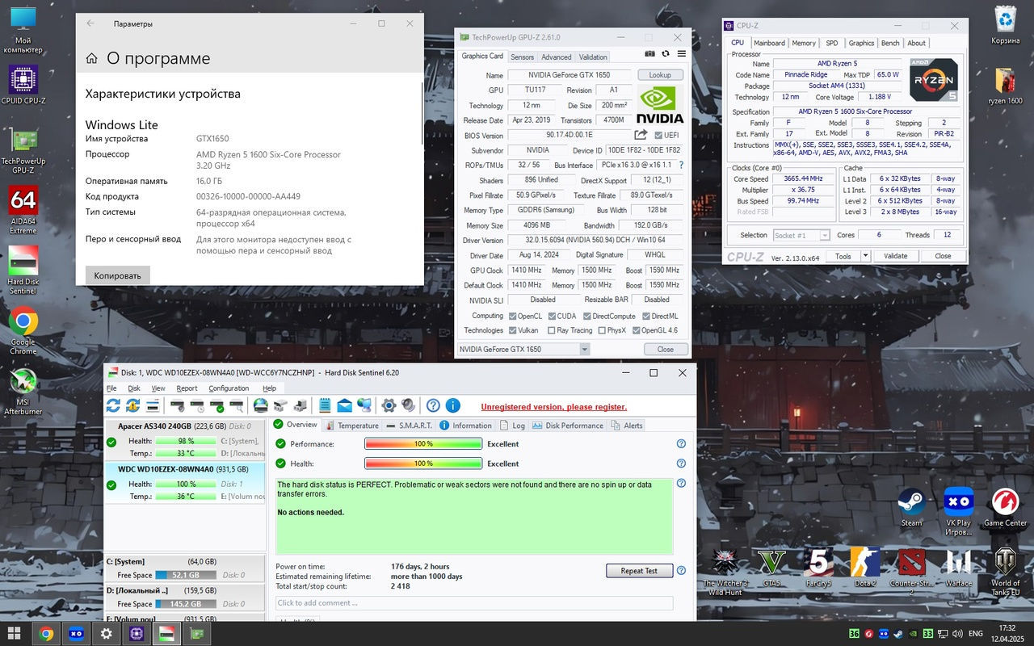
Task: Open the Temperature tab in Hard Disk Sentinel
Action: pyautogui.click(x=351, y=425)
